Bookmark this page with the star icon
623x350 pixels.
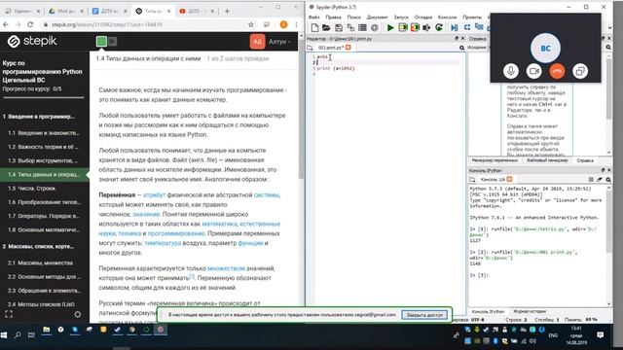(x=251, y=24)
